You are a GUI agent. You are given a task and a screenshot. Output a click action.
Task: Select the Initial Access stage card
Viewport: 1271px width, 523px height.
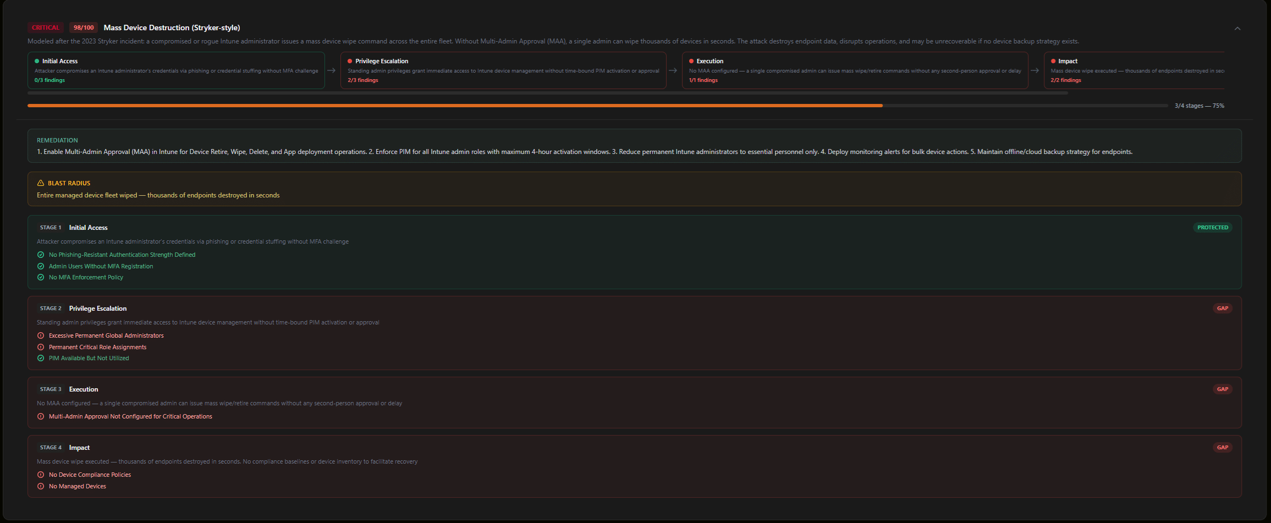[176, 70]
